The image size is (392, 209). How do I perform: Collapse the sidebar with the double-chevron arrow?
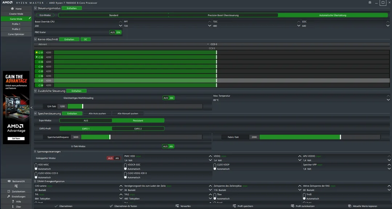[x=32, y=108]
